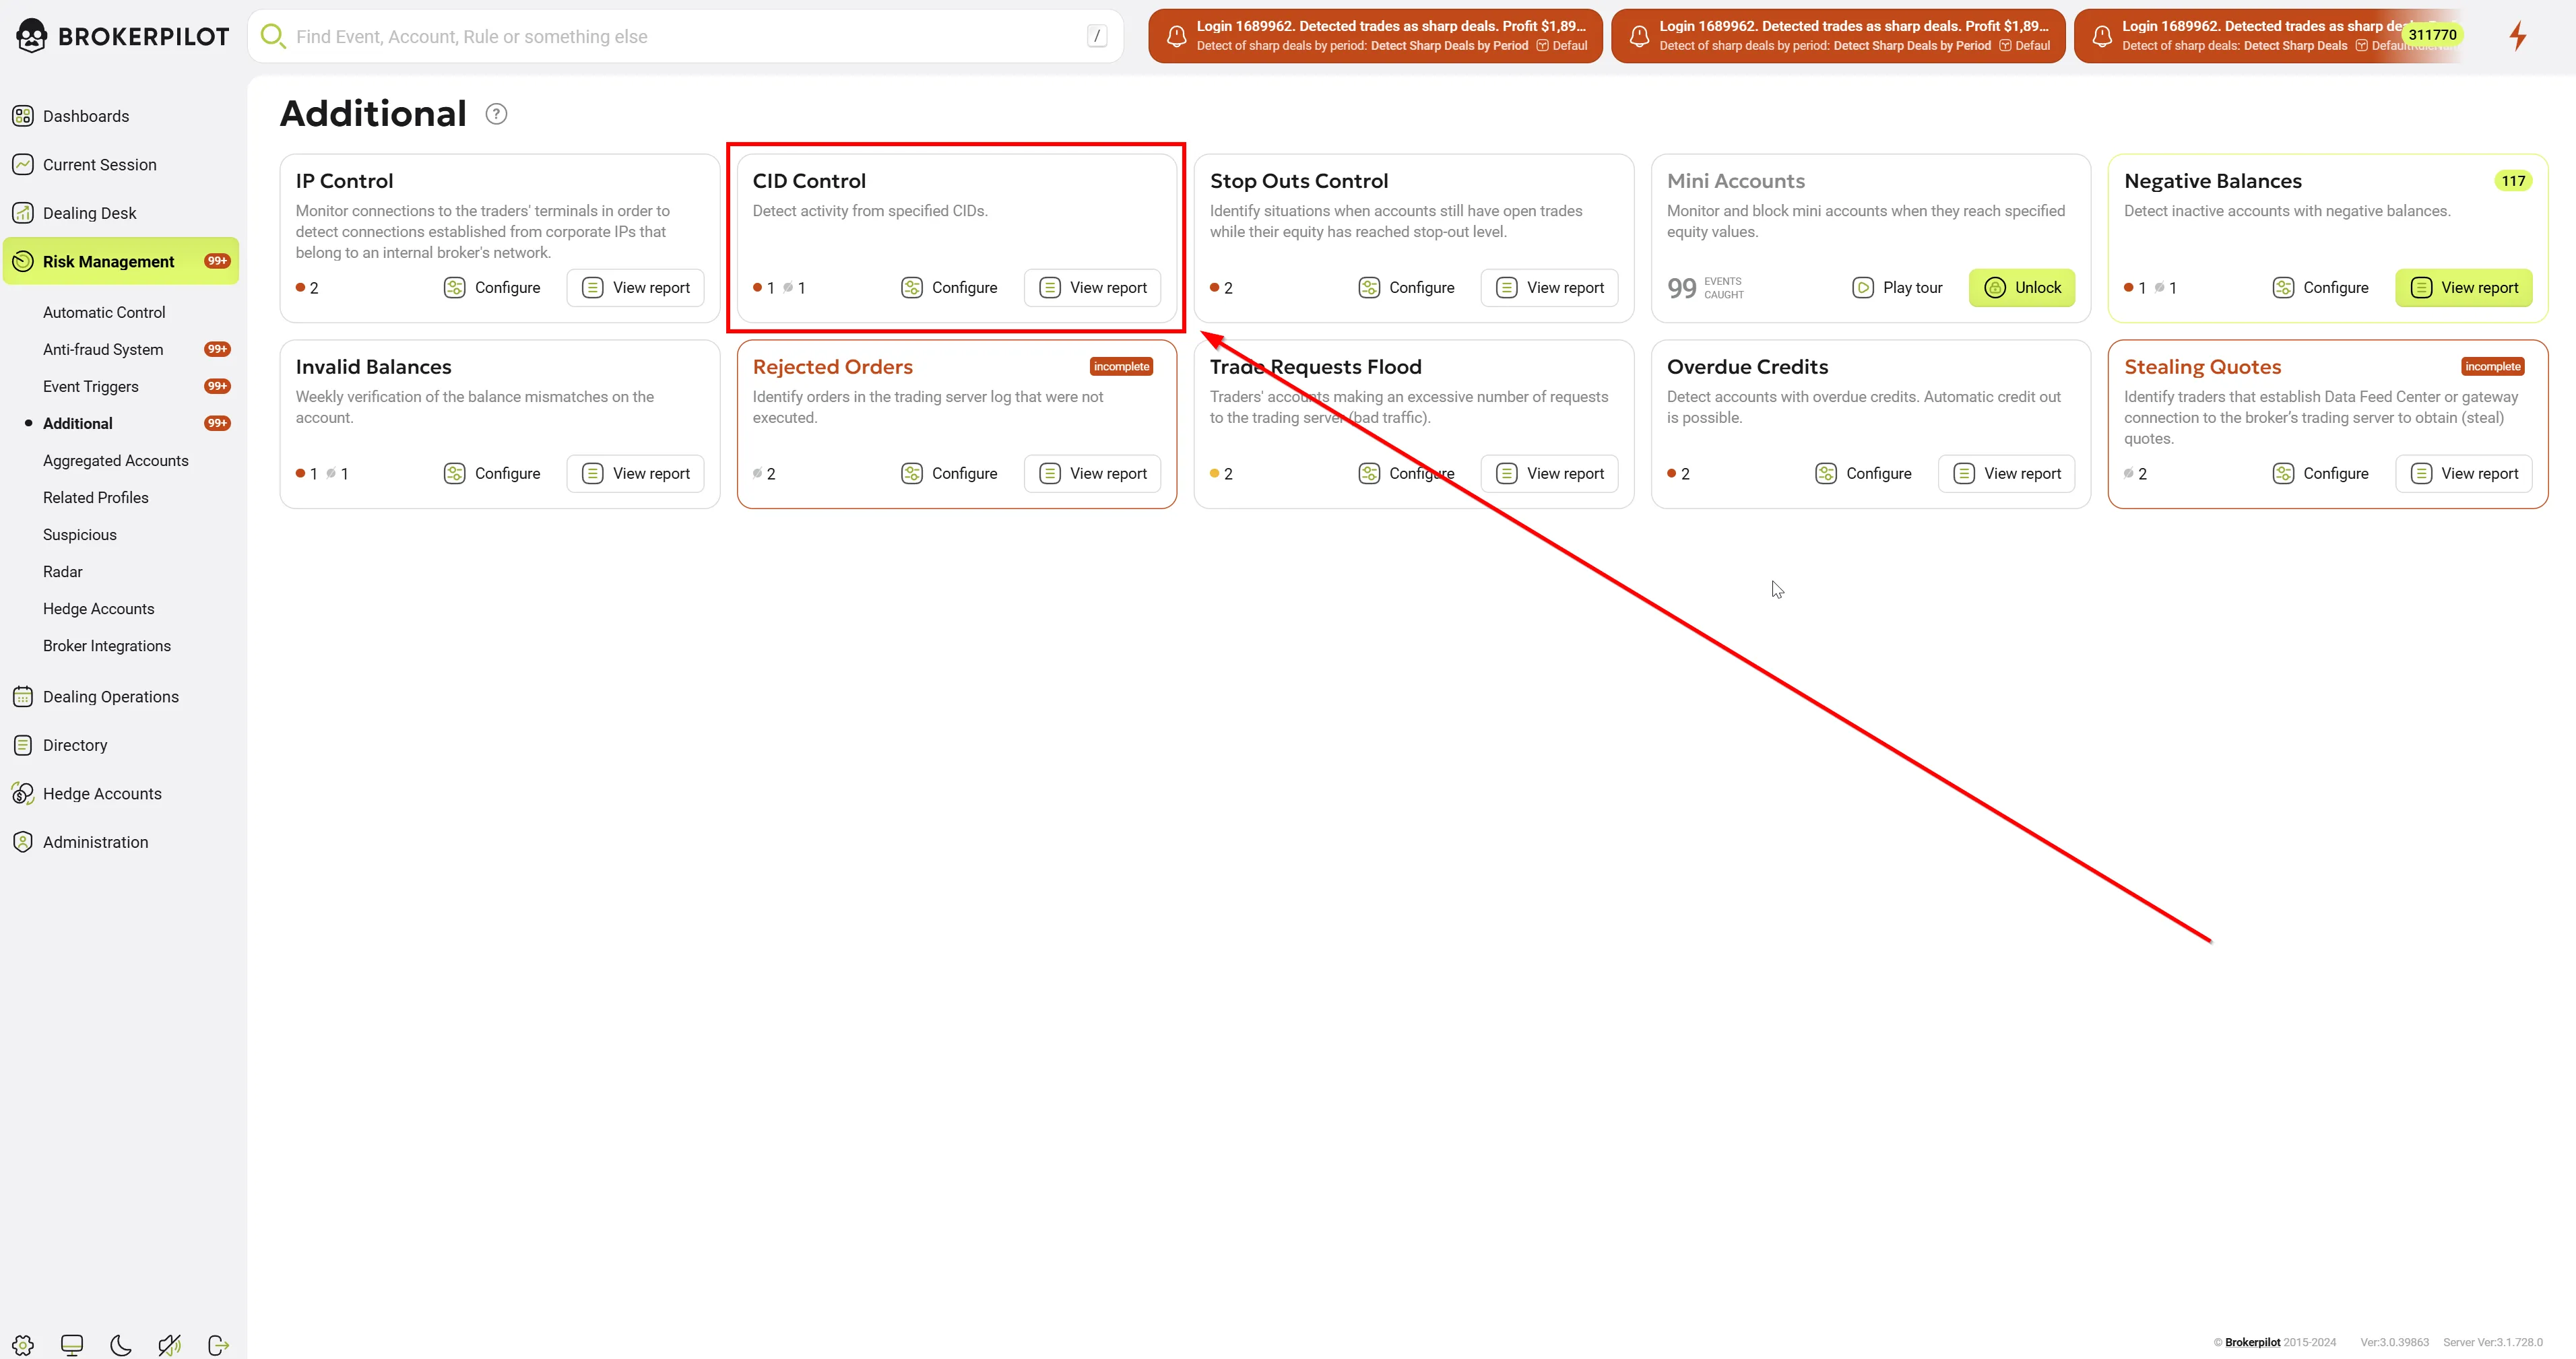Open settings gear at sidebar bottom

(23, 1345)
